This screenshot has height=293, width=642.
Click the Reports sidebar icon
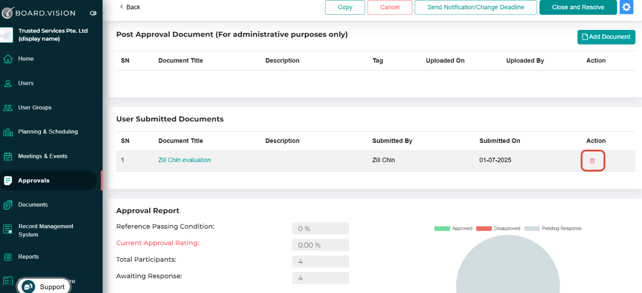pos(8,257)
